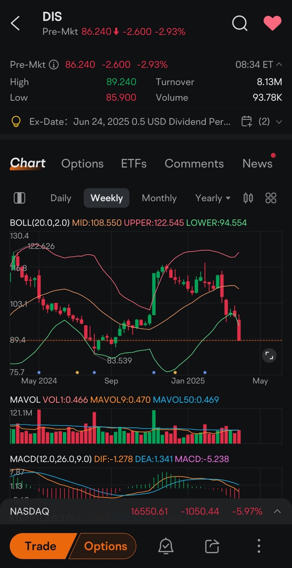Tap the Low value 85.900

pos(121,97)
